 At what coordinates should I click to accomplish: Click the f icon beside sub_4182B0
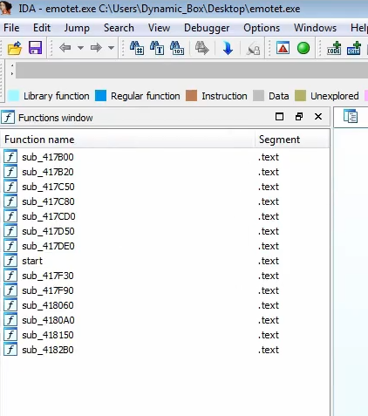(10, 350)
